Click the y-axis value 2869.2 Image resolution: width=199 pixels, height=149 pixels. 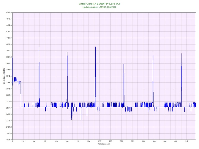[x=9, y=95]
